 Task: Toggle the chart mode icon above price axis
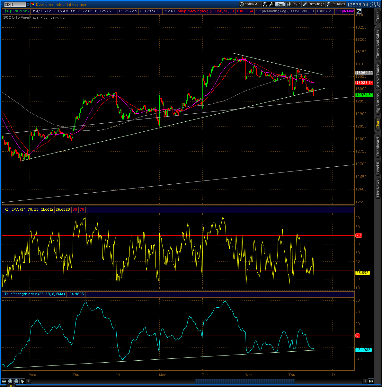tap(358, 11)
